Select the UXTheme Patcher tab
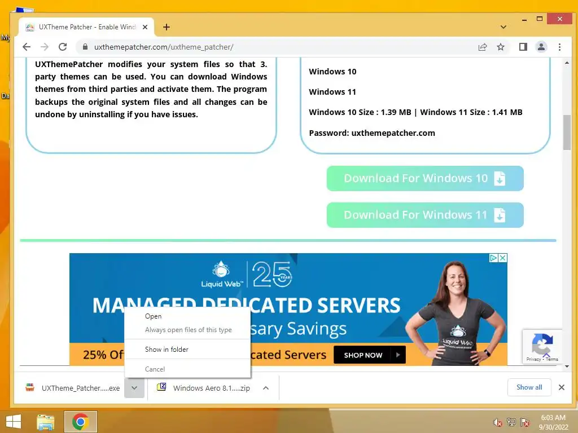Screen dimensions: 578x433 (86, 27)
